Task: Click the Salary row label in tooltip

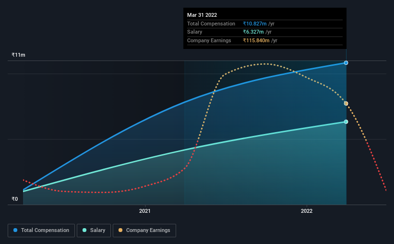Action: 194,32
